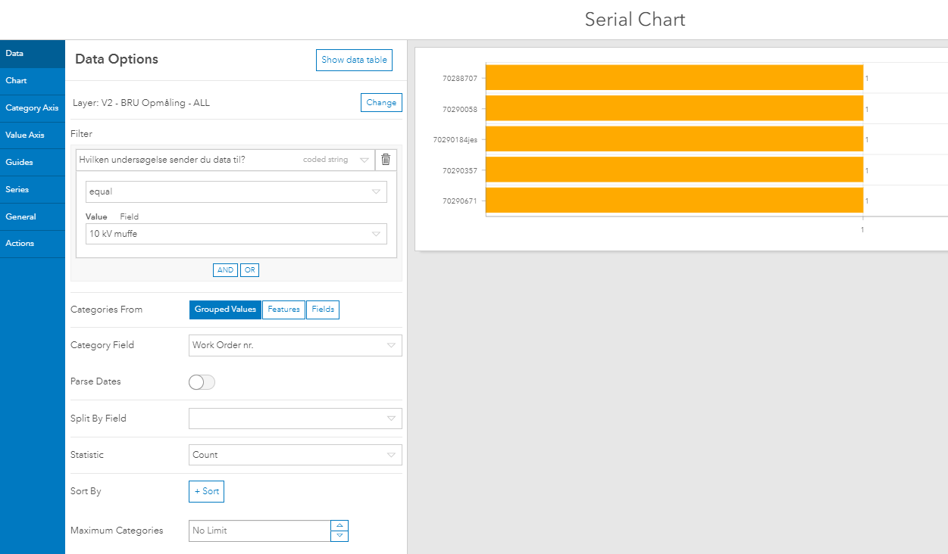The height and width of the screenshot is (554, 948).
Task: Open the filter field dropdown arrow
Action: pyautogui.click(x=364, y=160)
